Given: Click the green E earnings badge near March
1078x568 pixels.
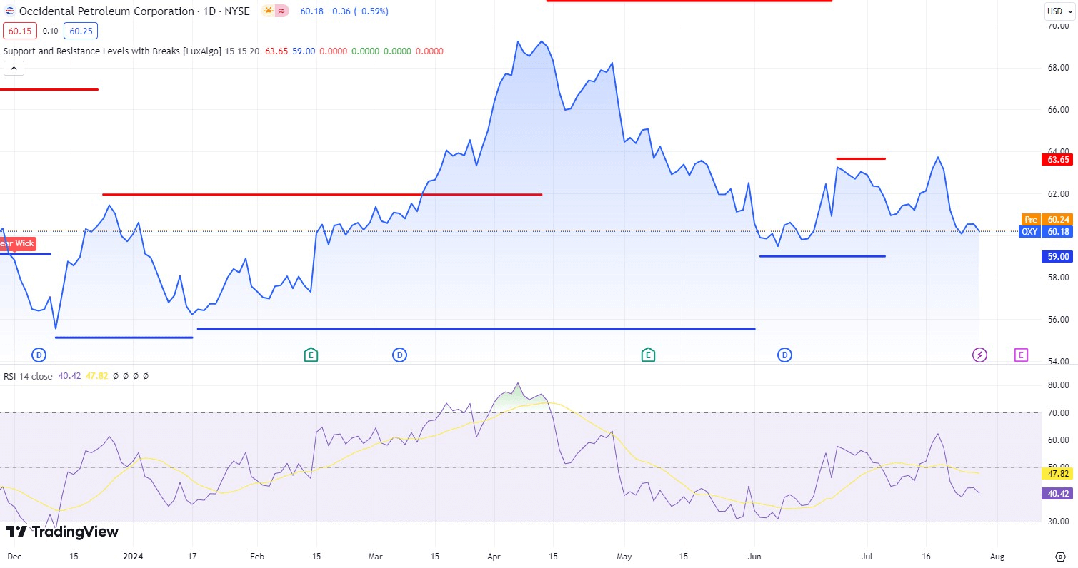Looking at the screenshot, I should tap(311, 355).
